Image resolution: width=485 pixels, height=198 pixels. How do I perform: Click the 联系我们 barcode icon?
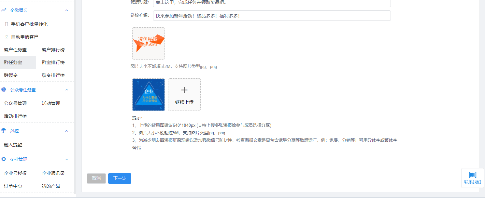(472, 175)
